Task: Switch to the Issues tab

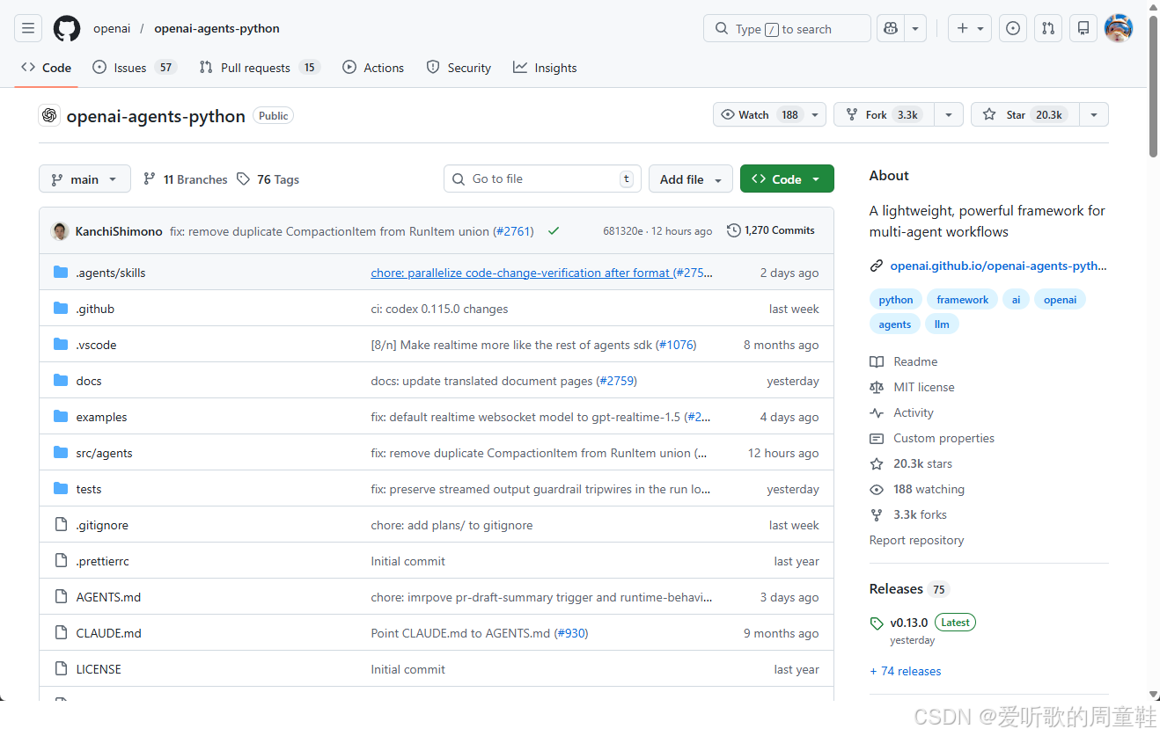Action: (135, 68)
